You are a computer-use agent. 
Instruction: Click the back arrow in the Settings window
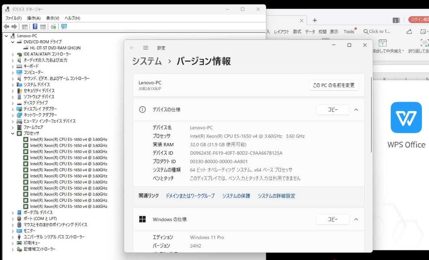point(132,47)
